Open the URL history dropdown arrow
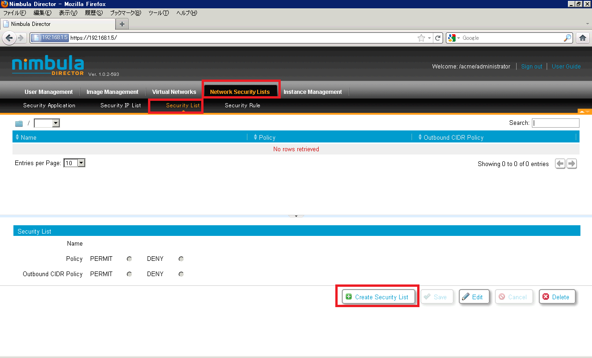The height and width of the screenshot is (358, 592). pyautogui.click(x=430, y=38)
